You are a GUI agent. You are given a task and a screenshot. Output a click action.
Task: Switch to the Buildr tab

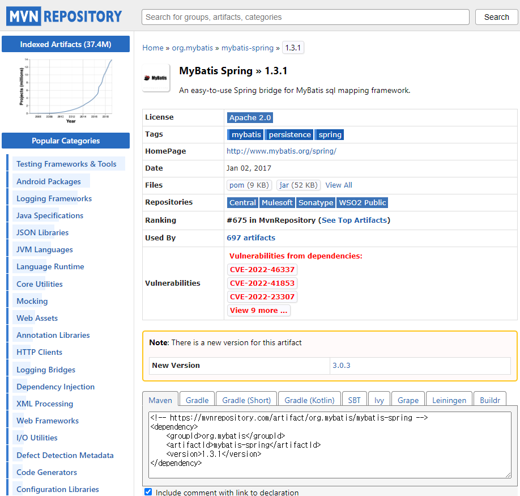point(490,400)
